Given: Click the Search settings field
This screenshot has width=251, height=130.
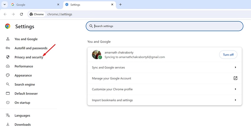Looking at the screenshot, I should pyautogui.click(x=164, y=26).
